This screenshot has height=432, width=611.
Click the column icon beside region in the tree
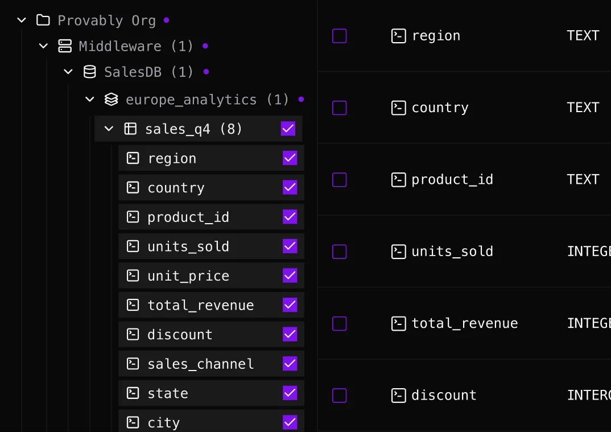pos(132,158)
